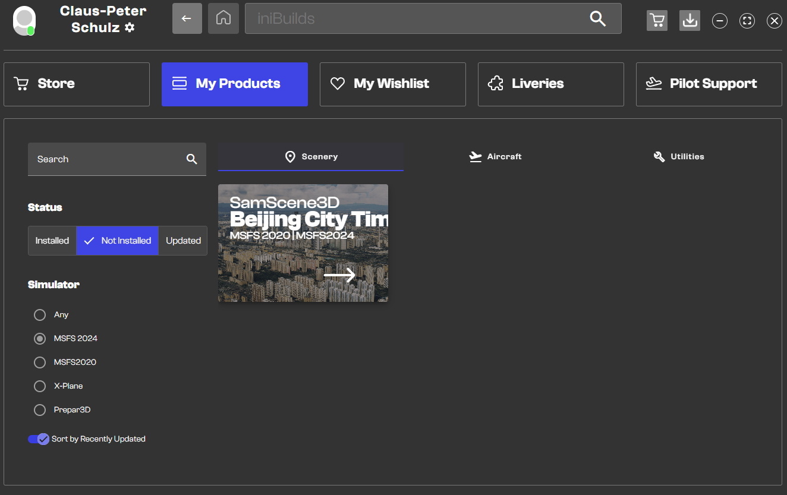This screenshot has width=787, height=495.
Task: Click the user profile avatar
Action: [24, 20]
